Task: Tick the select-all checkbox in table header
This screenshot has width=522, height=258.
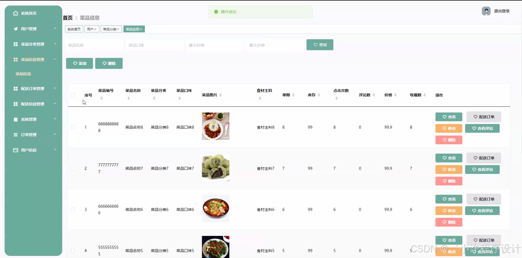Action: [73, 95]
